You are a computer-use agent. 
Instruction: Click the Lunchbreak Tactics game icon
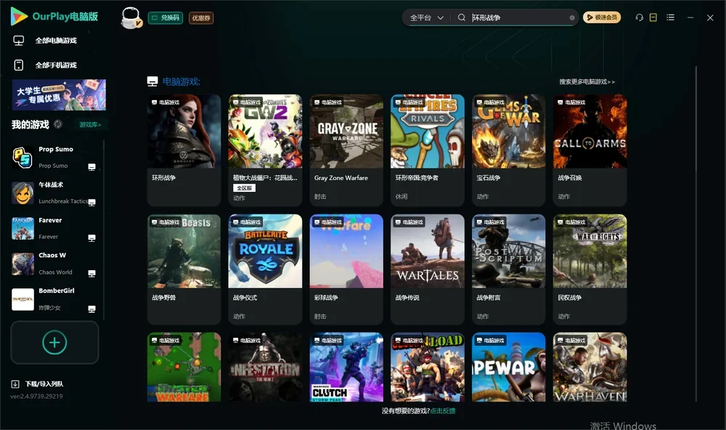click(23, 193)
